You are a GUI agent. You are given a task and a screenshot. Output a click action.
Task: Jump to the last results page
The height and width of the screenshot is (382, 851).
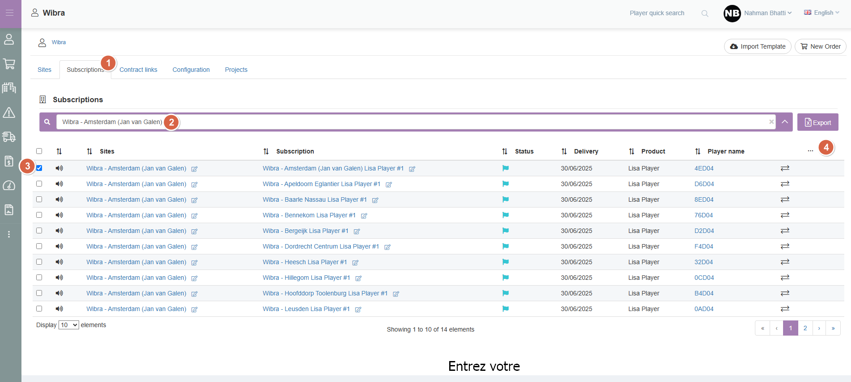(833, 328)
